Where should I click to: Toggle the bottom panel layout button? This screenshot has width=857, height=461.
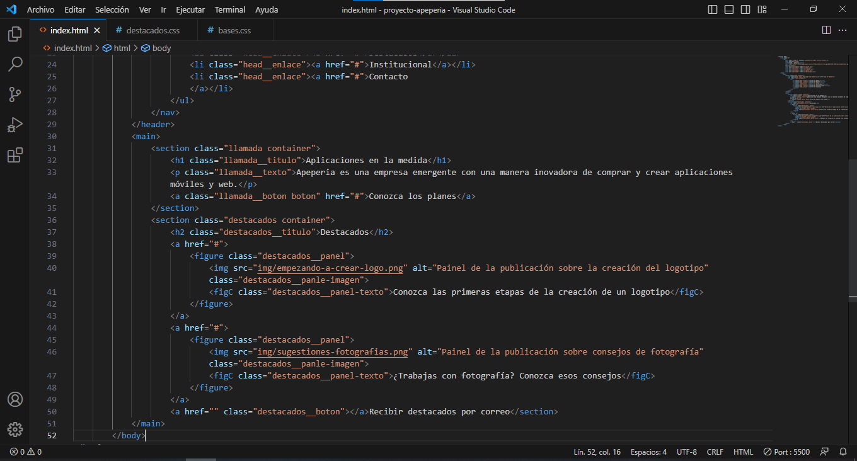tap(729, 9)
